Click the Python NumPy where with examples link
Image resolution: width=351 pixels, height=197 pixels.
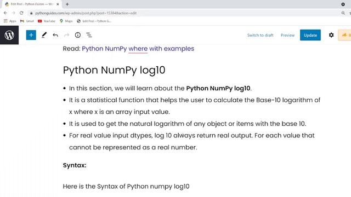pyautogui.click(x=138, y=49)
